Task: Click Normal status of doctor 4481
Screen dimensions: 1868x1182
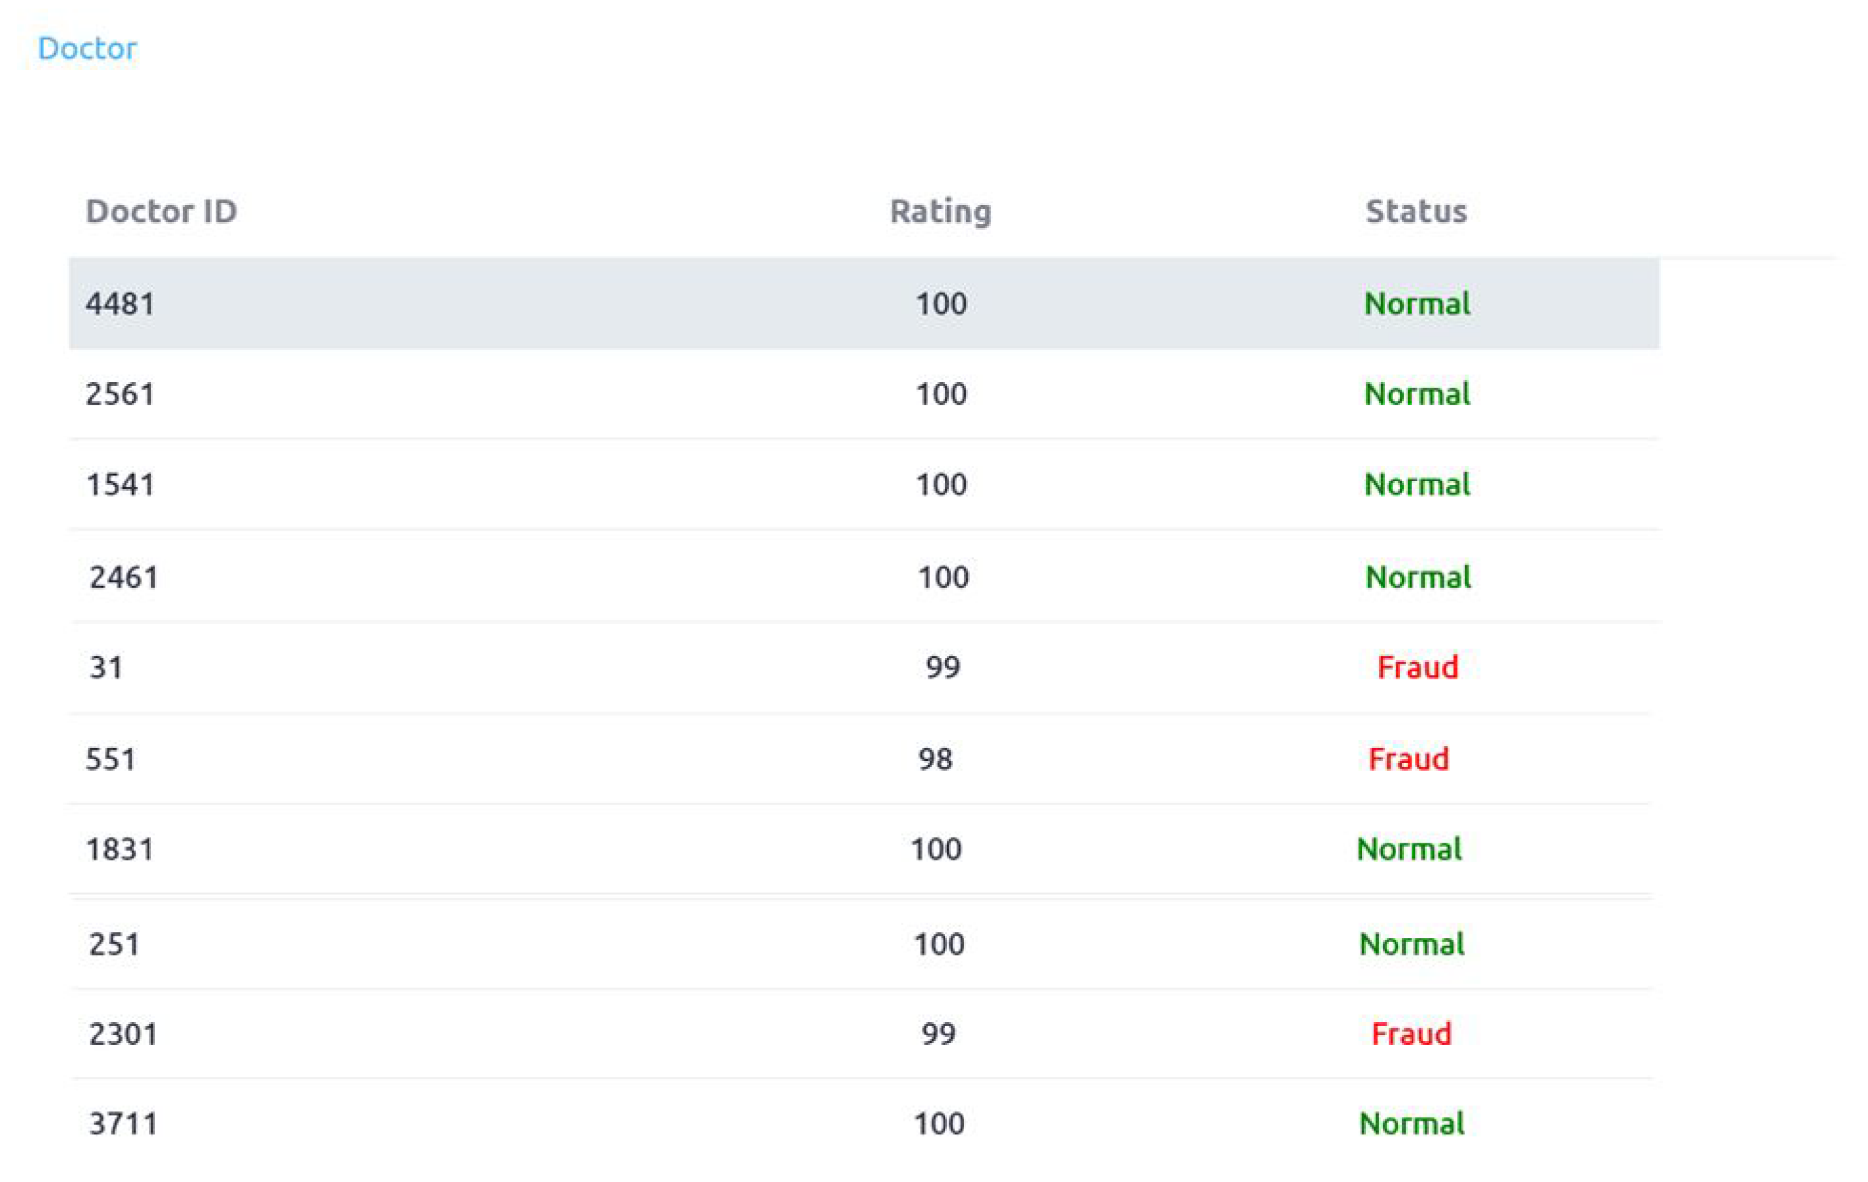Action: point(1417,303)
